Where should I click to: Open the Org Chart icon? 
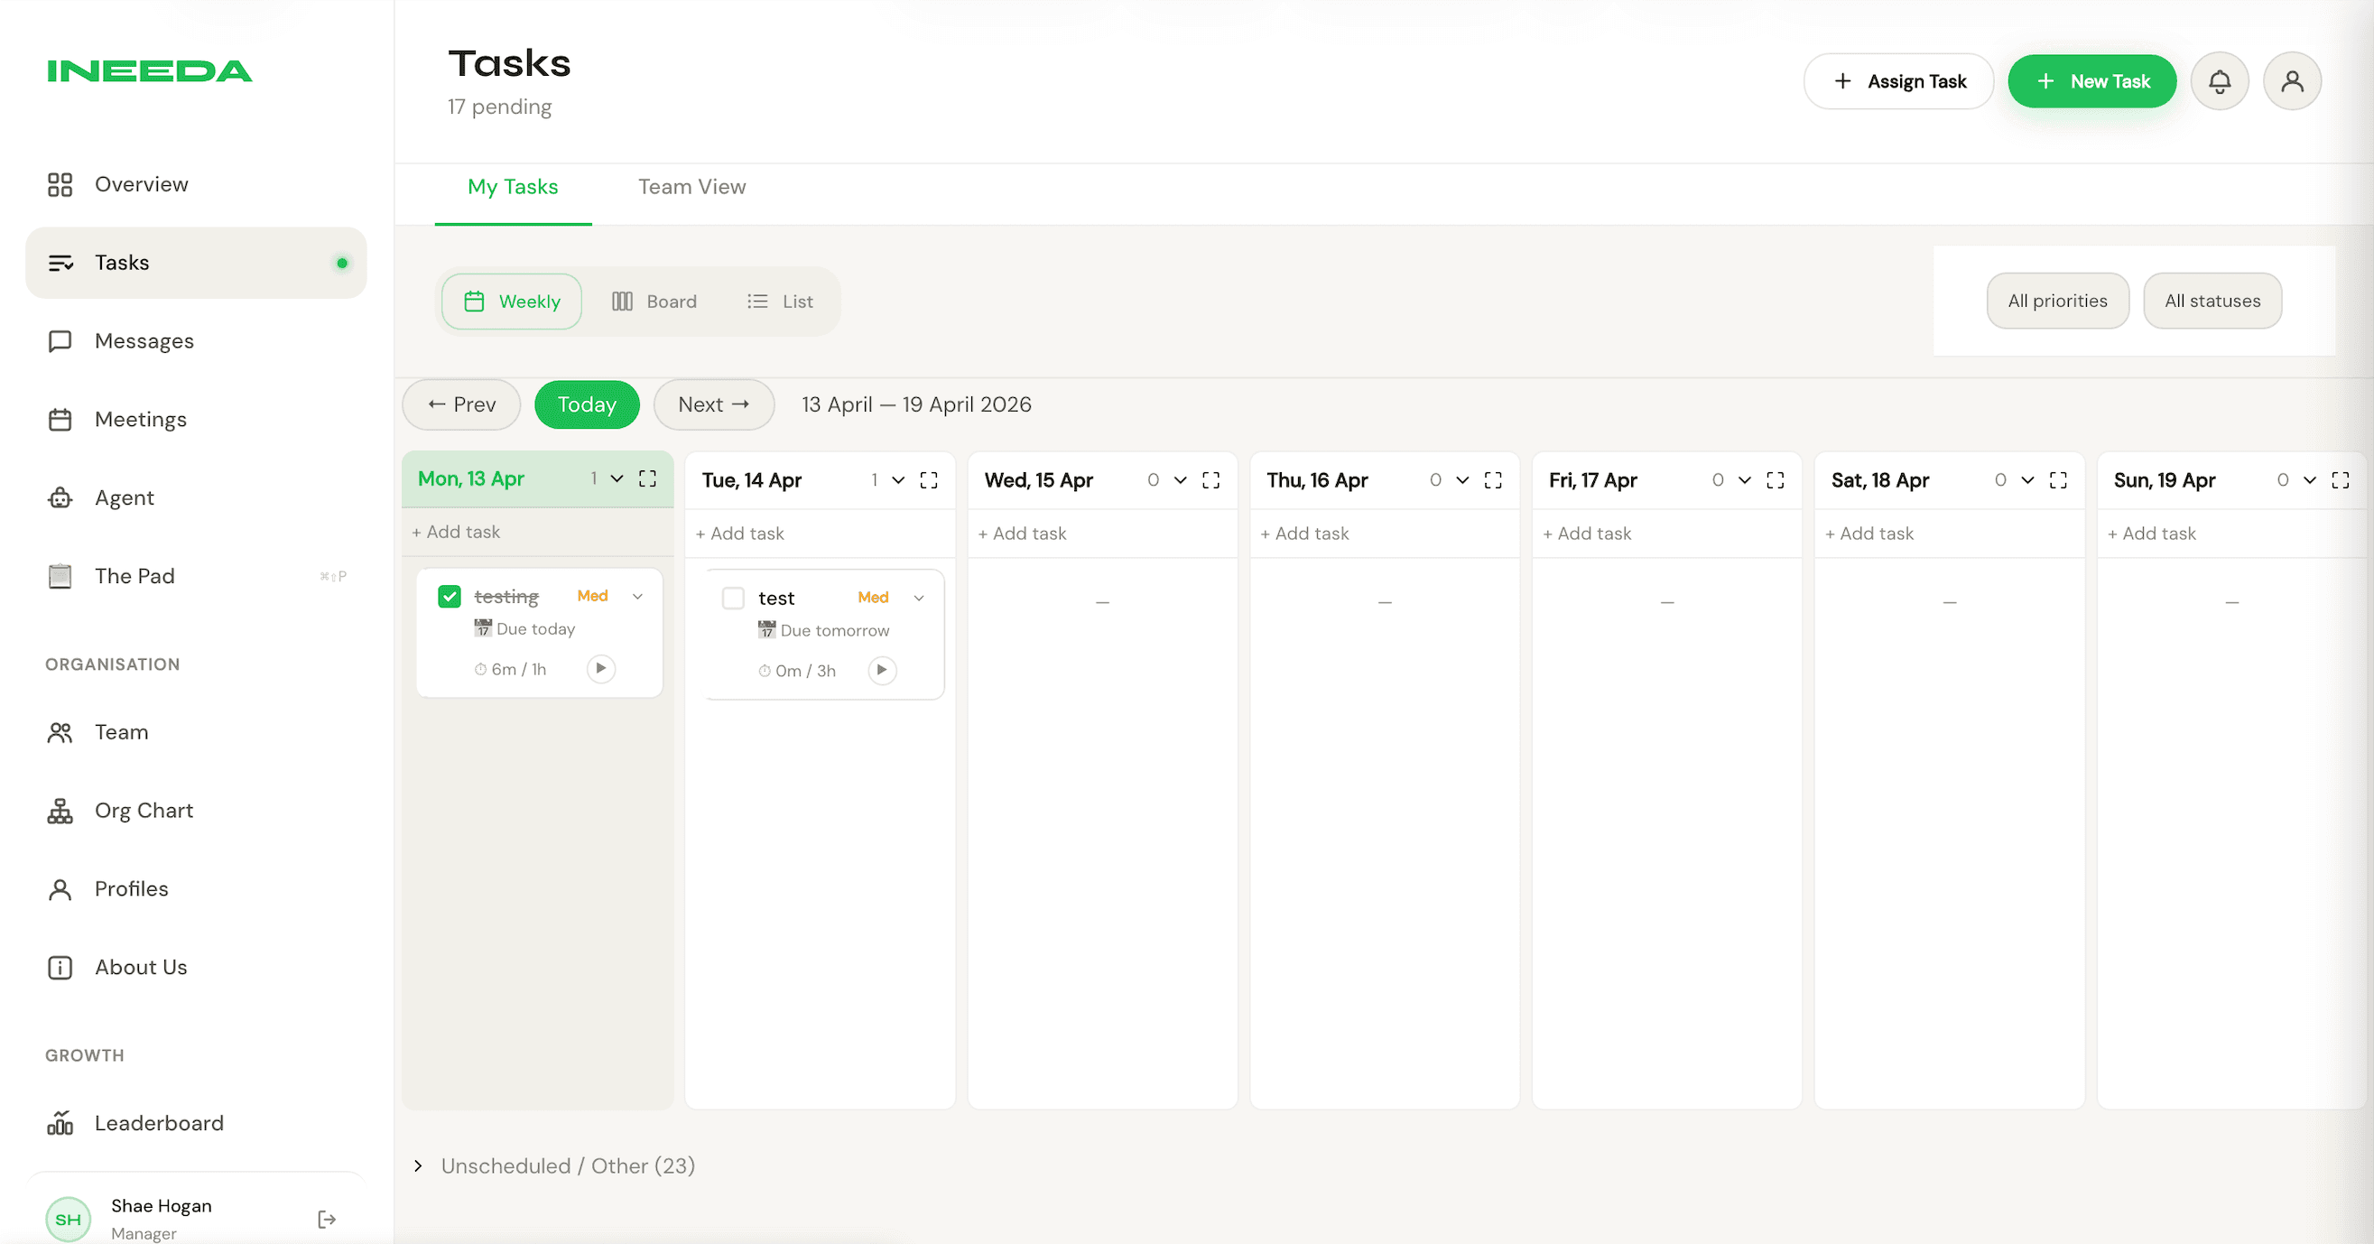59,811
